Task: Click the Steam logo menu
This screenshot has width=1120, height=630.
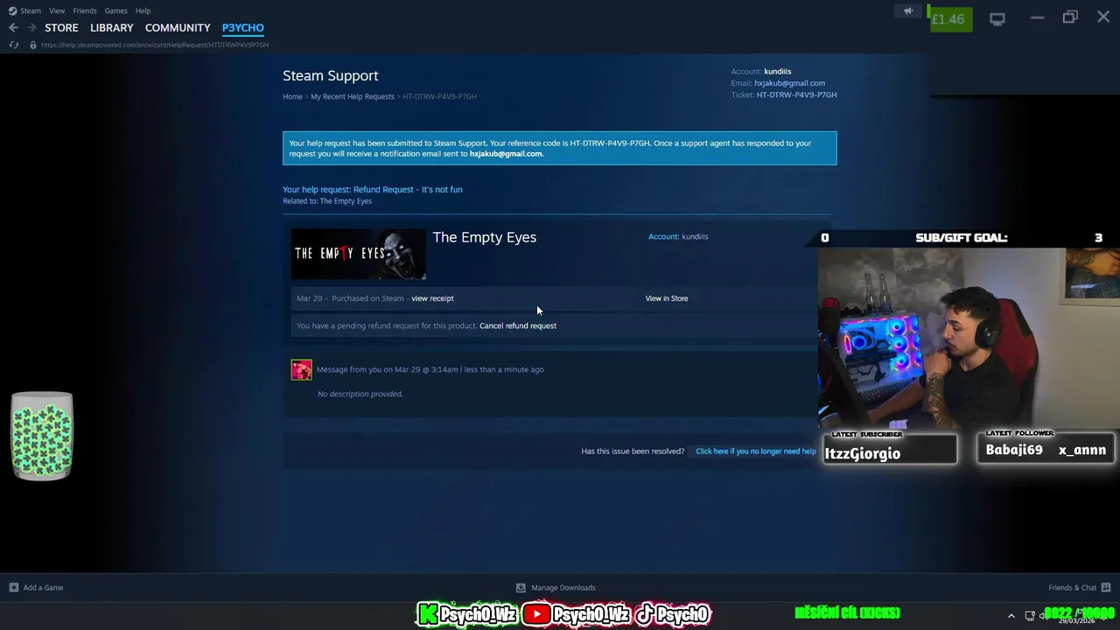Action: pos(24,10)
